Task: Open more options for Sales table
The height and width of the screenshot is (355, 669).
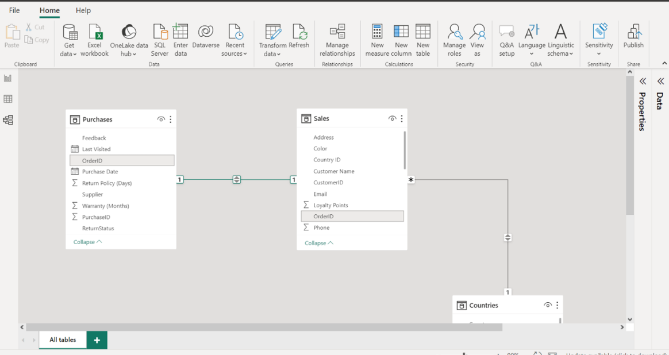Action: (402, 118)
